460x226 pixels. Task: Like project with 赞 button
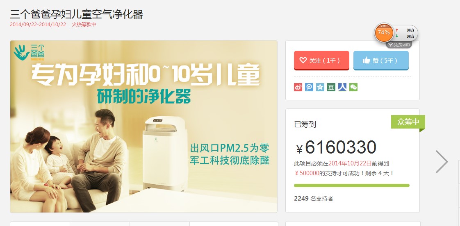[381, 60]
